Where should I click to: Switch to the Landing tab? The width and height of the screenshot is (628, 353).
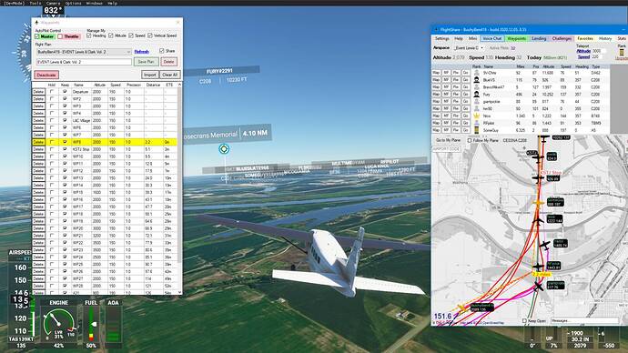point(539,38)
